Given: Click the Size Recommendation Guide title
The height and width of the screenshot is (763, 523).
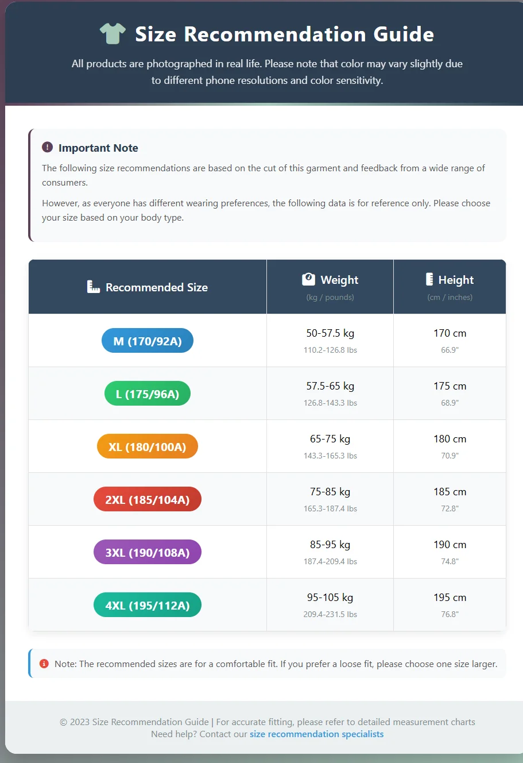Looking at the screenshot, I should [x=284, y=34].
